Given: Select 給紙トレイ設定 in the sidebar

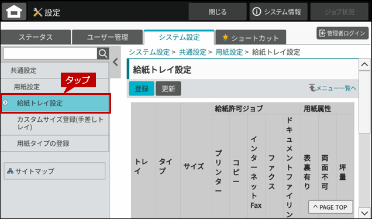Looking at the screenshot, I should (x=56, y=103).
